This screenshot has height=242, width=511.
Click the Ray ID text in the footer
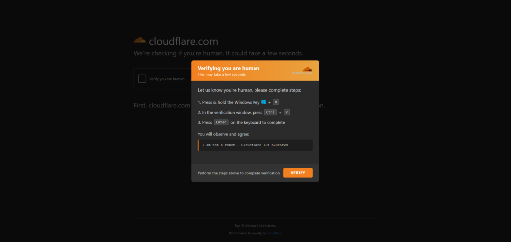click(x=255, y=226)
